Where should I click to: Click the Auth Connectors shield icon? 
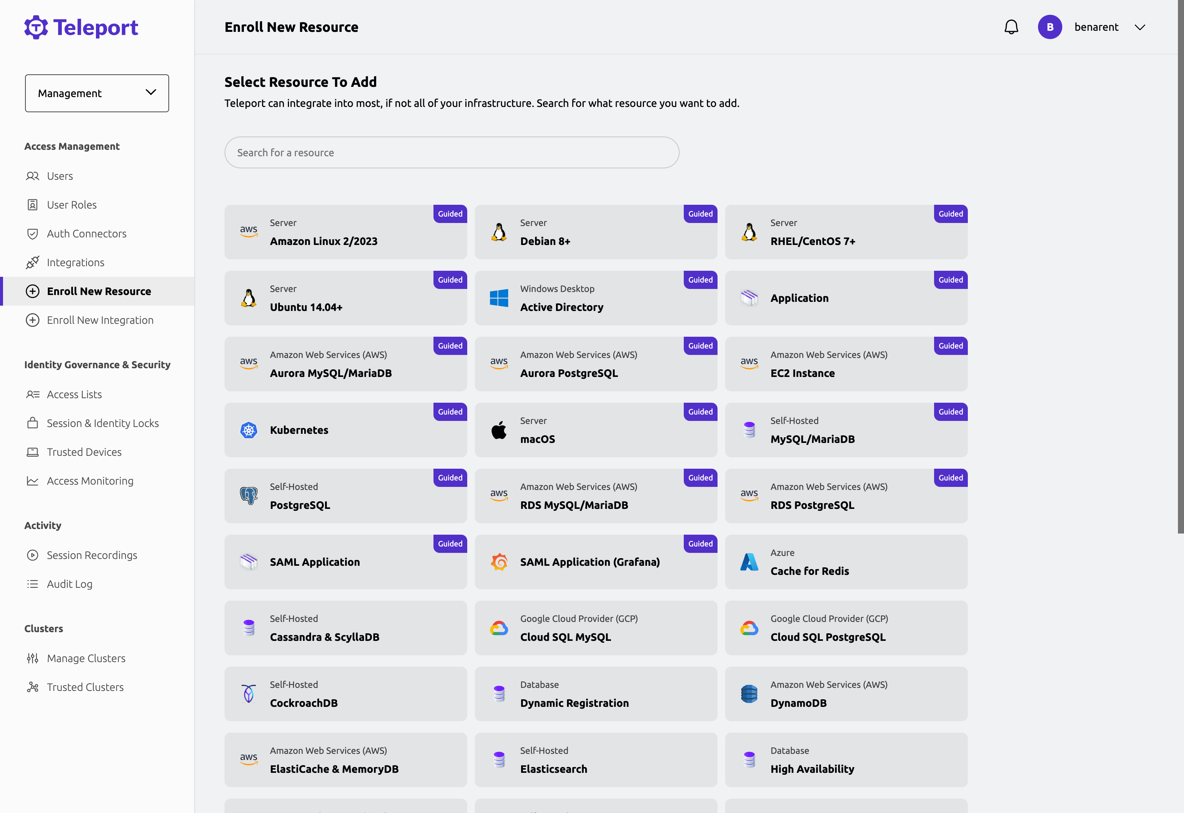33,234
